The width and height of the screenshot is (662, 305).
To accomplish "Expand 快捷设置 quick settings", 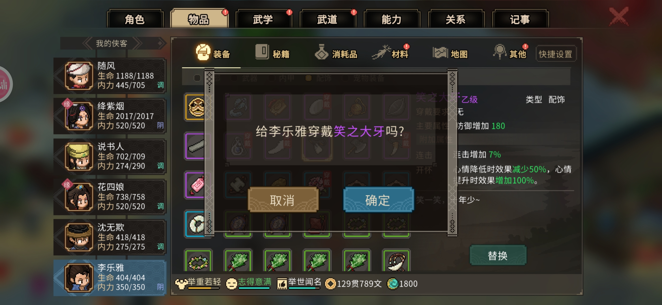I will (x=556, y=54).
